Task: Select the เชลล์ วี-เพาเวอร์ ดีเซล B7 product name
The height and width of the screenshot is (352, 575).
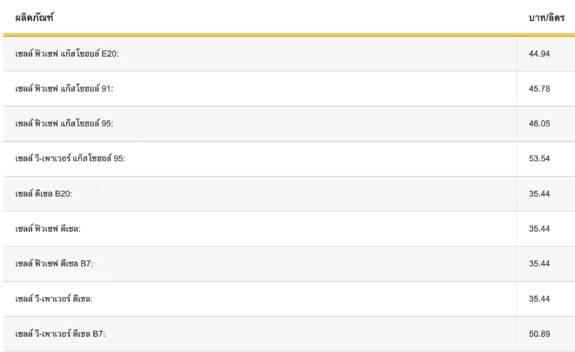Action: (x=60, y=334)
